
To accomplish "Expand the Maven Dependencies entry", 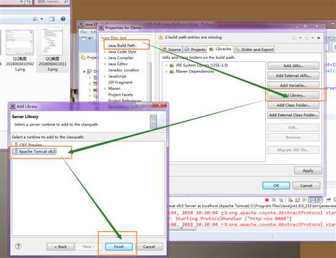I will [x=166, y=72].
